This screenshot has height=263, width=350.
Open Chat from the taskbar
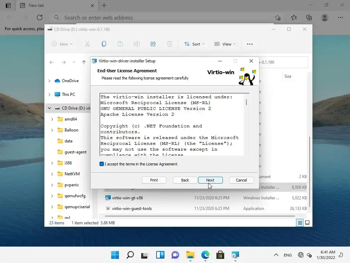[x=175, y=255]
